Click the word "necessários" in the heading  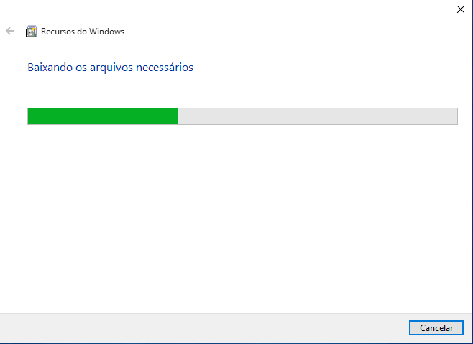[165, 68]
